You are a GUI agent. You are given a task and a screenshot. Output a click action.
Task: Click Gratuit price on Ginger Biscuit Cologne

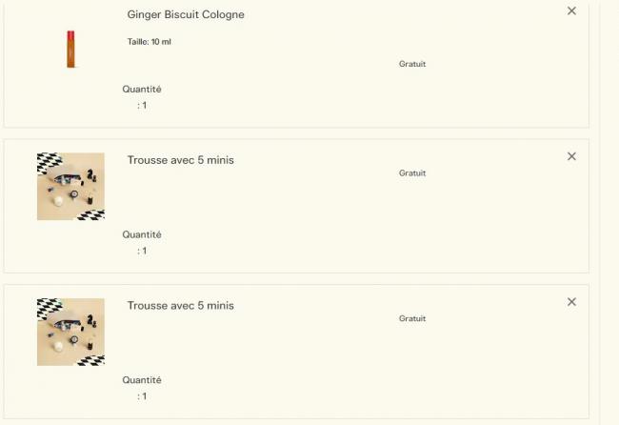click(412, 64)
